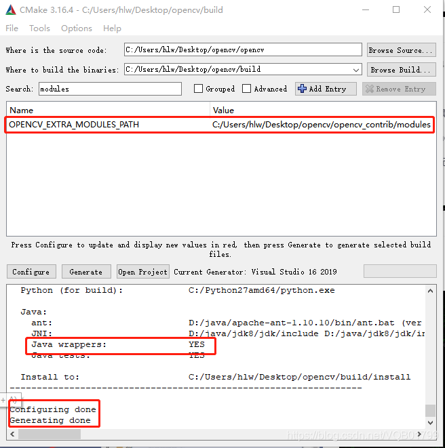
Task: Click Browse Build button
Action: click(x=401, y=70)
